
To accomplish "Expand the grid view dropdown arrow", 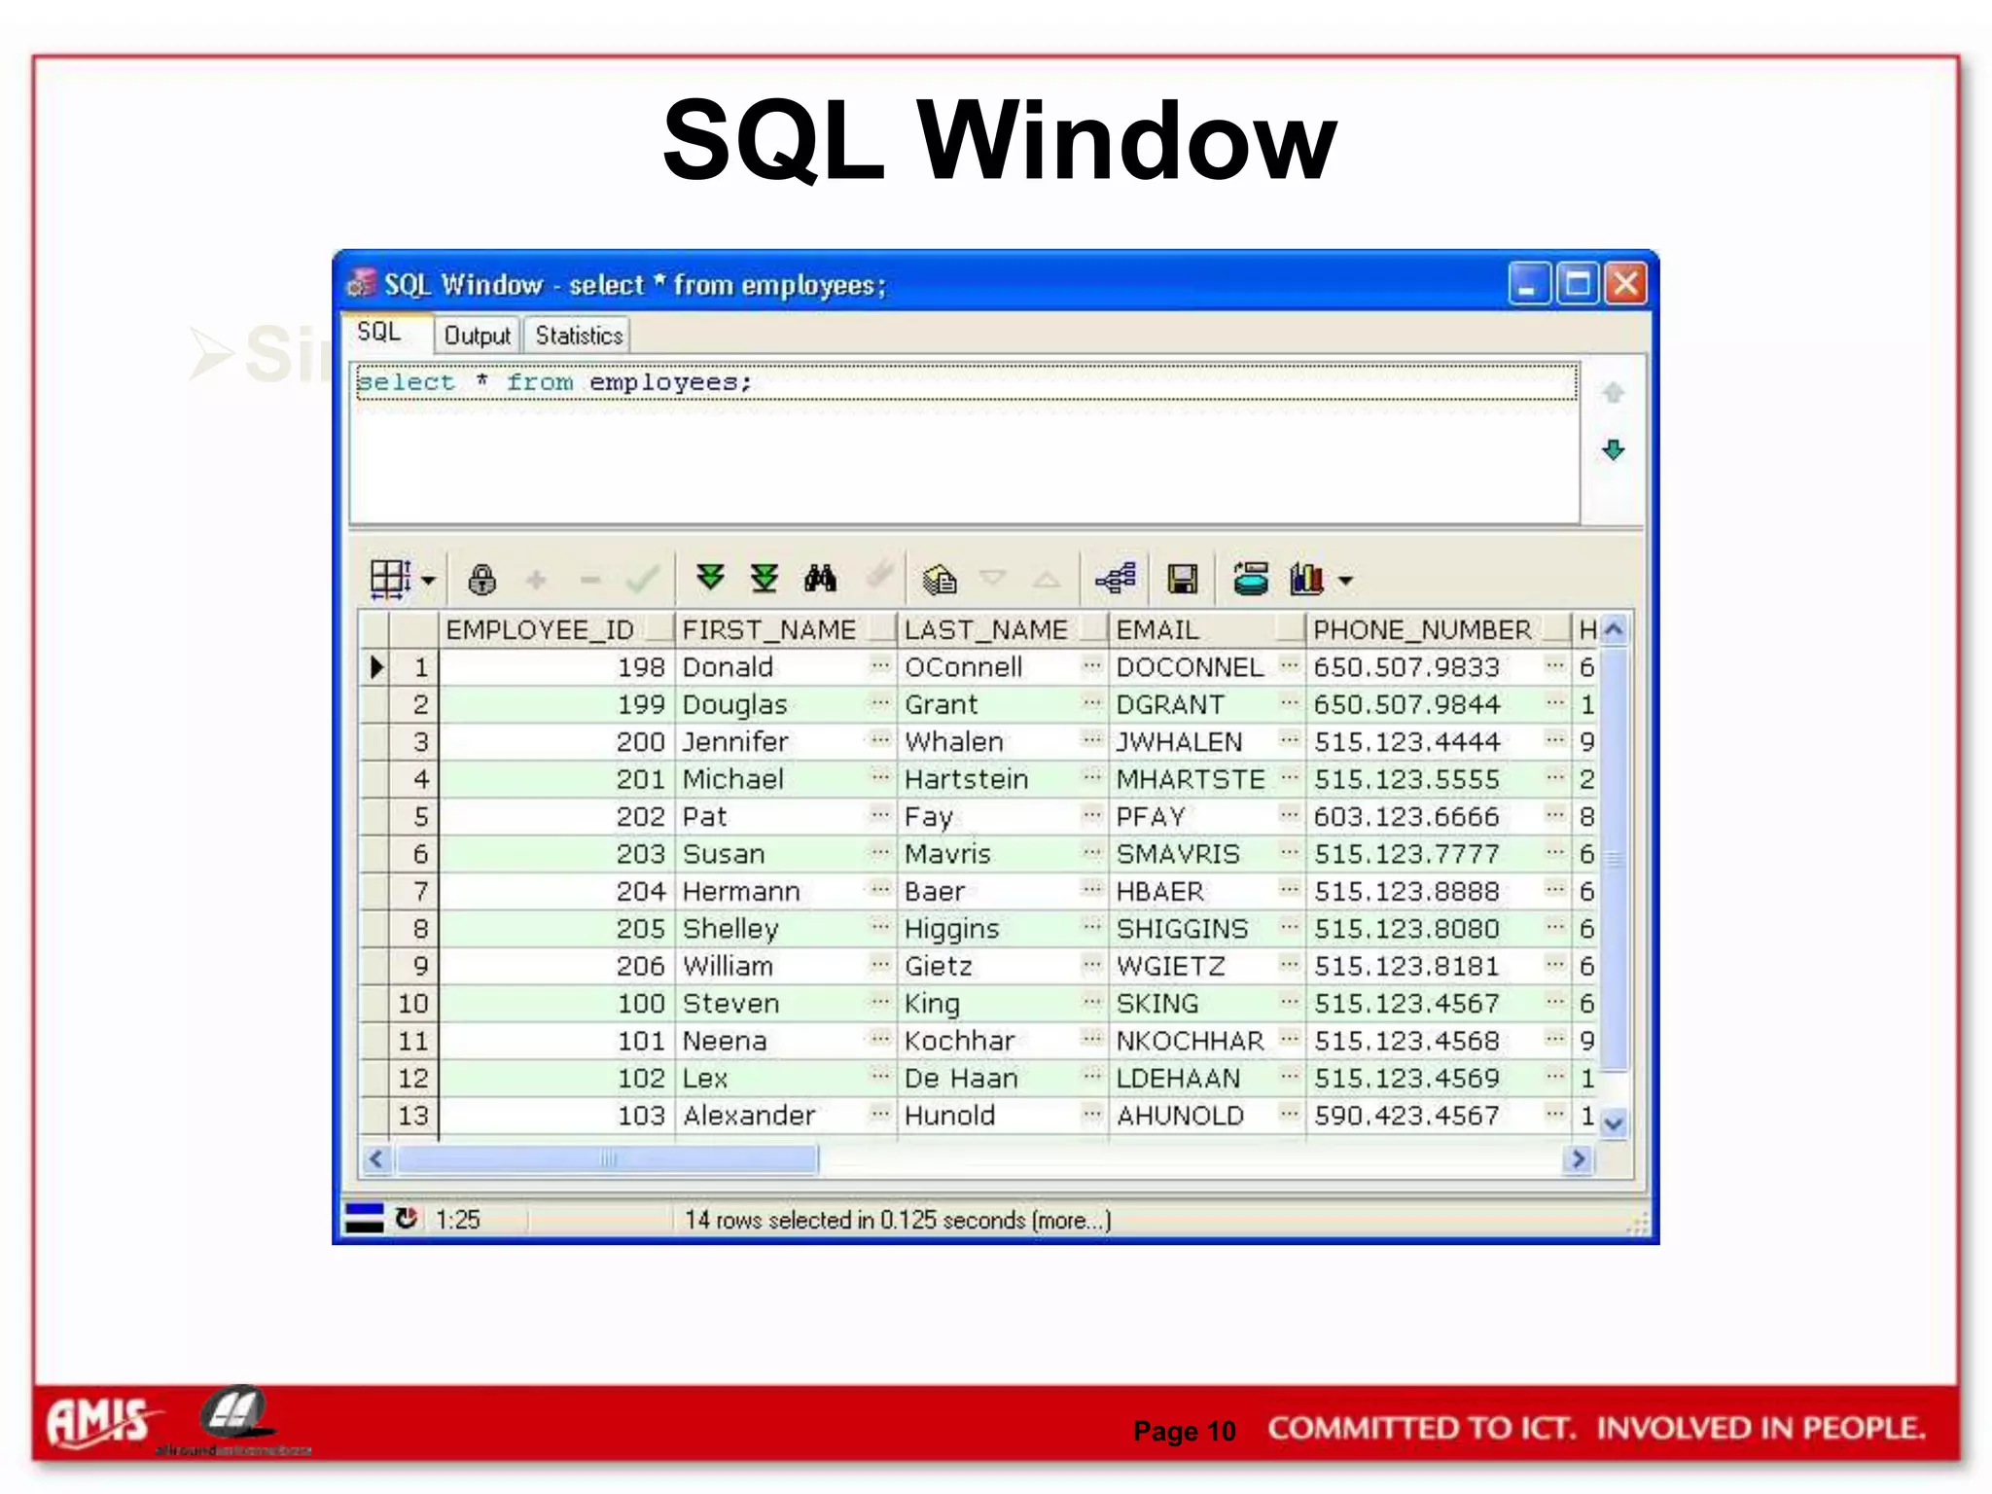I will point(428,581).
